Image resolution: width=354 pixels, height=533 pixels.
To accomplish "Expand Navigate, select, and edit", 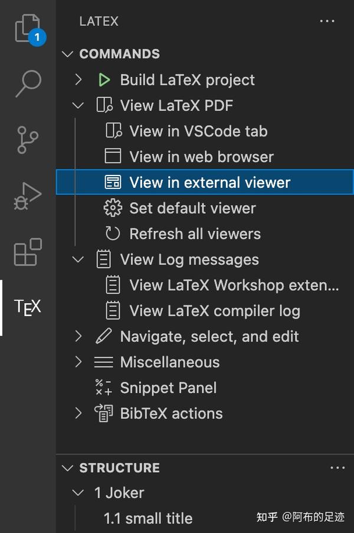I will 78,337.
